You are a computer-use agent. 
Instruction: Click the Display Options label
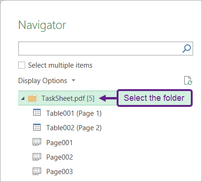point(42,81)
